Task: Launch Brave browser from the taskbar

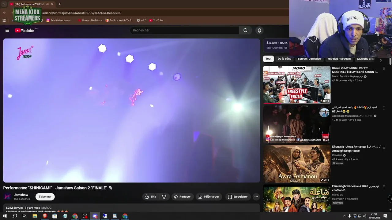Action: pos(45,216)
